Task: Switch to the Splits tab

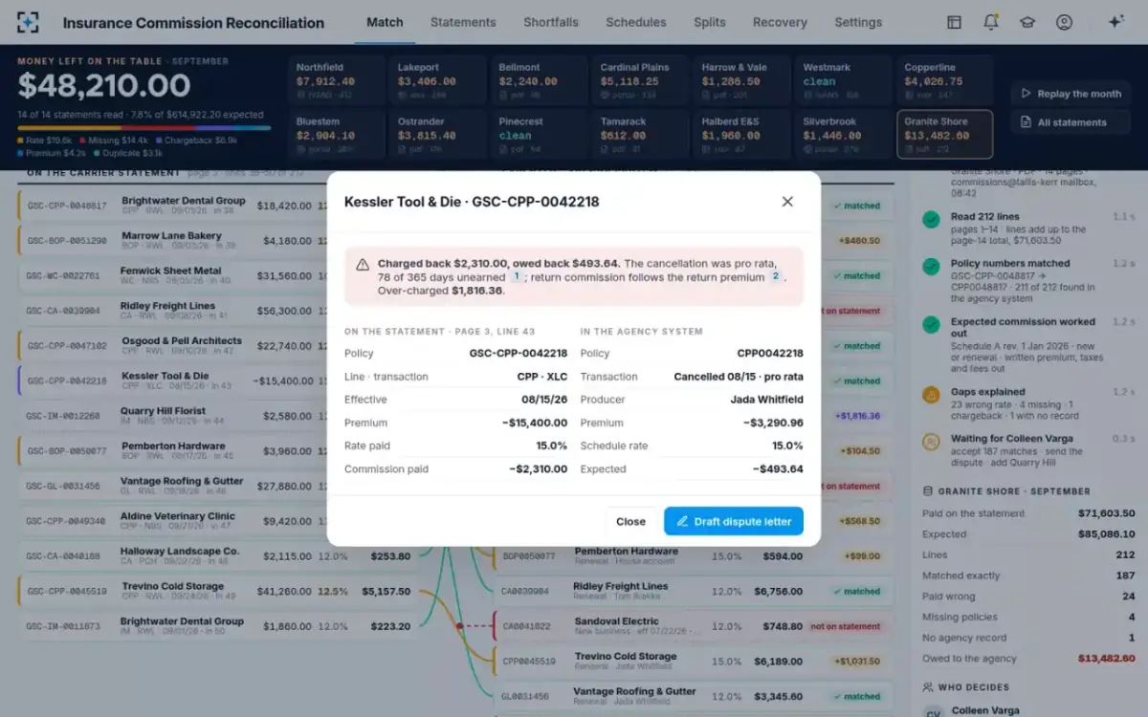Action: [710, 22]
